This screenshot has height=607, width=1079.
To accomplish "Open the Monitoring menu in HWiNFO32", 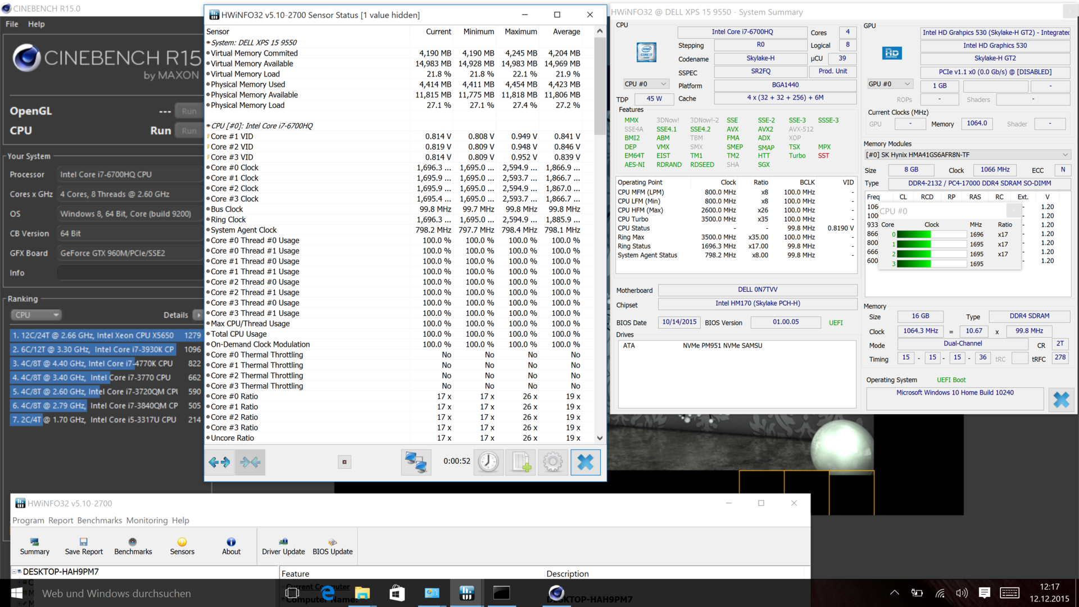I will pos(147,520).
